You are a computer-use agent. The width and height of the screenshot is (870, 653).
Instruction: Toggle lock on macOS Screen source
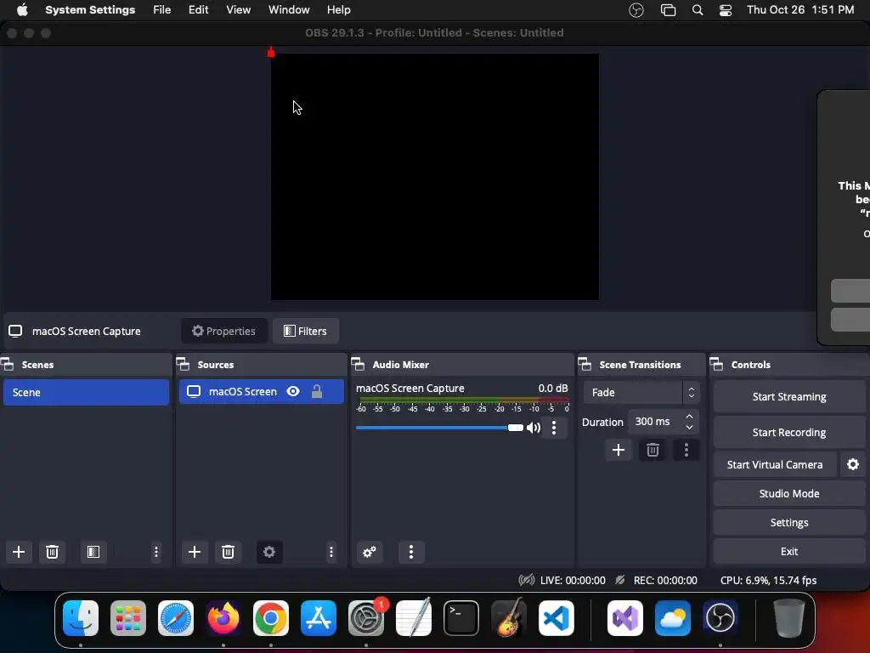point(317,391)
